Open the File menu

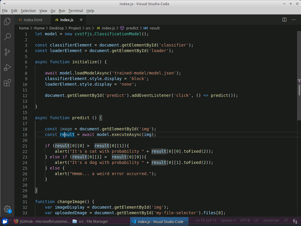[x=5, y=11]
